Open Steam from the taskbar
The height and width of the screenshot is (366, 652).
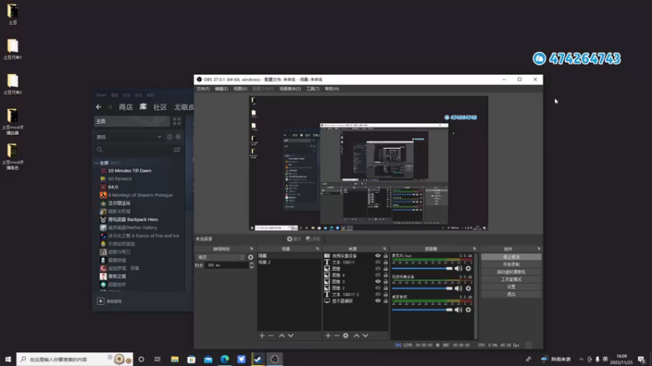click(x=258, y=359)
